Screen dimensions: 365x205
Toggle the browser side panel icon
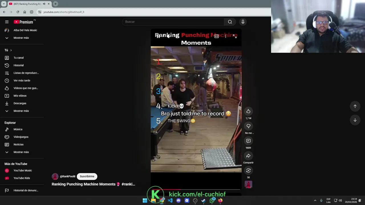pos(31,12)
